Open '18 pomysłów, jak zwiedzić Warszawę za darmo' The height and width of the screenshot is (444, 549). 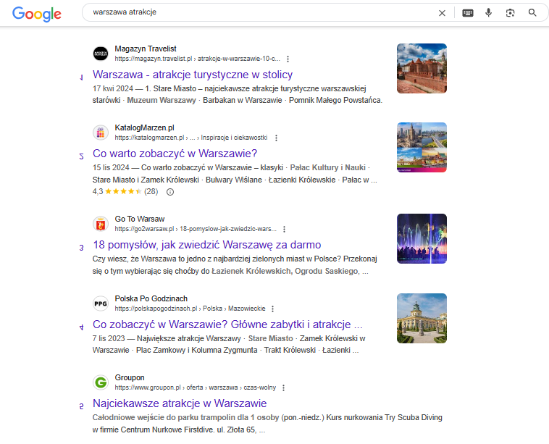[206, 245]
